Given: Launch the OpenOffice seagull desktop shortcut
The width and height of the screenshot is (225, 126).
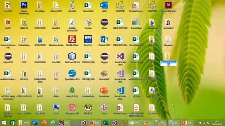Looking at the screenshot, I should [72, 73].
